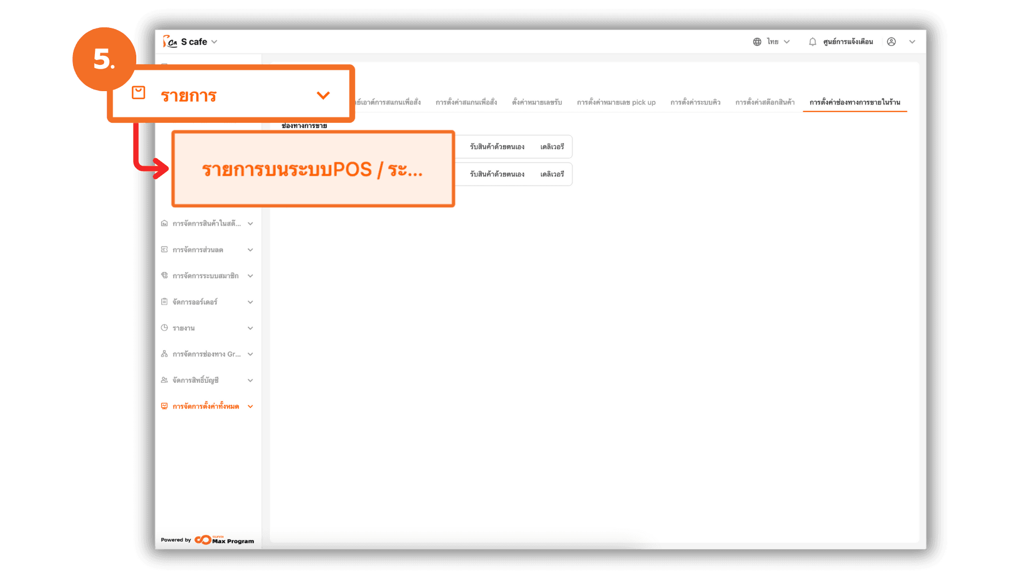Click the user account profile icon
Image resolution: width=1030 pixels, height=579 pixels.
(891, 42)
